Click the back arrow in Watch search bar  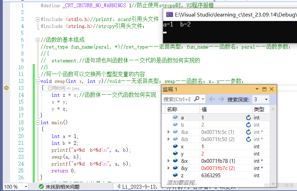click(212, 99)
